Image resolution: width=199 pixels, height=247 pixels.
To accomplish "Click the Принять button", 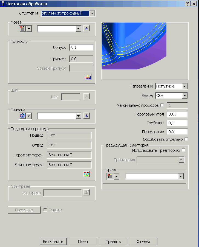I will click(113, 242).
